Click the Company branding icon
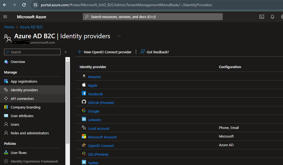The width and height of the screenshot is (283, 165). (x=6, y=107)
